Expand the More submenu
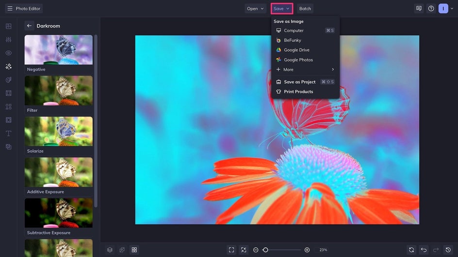 305,69
